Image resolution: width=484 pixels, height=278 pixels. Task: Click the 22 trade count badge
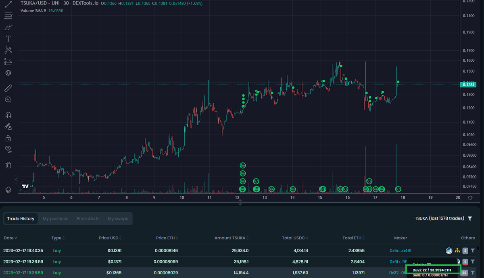coord(465,273)
